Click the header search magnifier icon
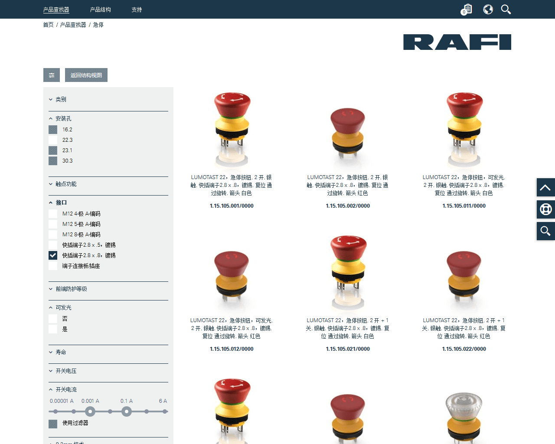The height and width of the screenshot is (444, 555). [x=506, y=9]
